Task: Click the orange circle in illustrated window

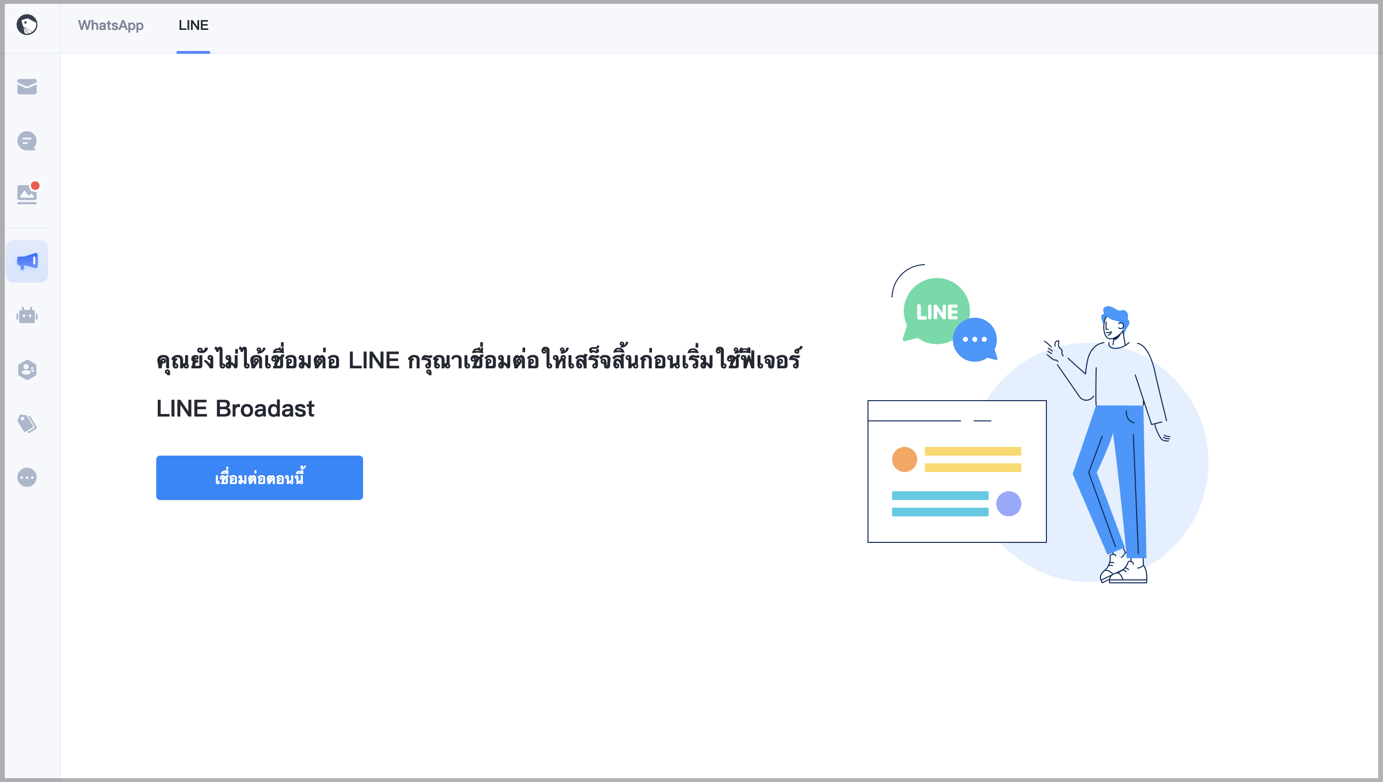Action: tap(905, 460)
